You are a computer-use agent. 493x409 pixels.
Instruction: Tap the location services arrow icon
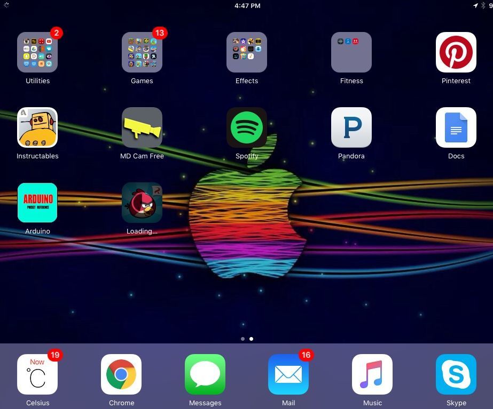tap(475, 5)
